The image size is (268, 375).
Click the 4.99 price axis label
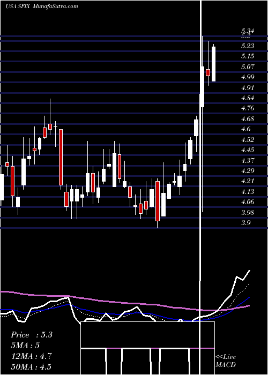pyautogui.click(x=248, y=77)
